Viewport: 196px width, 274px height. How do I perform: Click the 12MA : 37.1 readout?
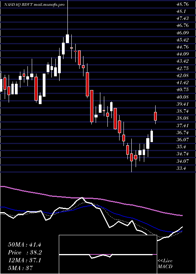pyautogui.click(x=24, y=260)
